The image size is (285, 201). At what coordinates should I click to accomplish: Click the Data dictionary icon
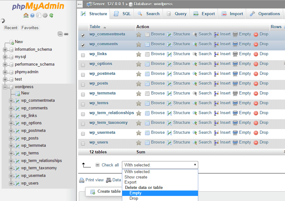click(109, 180)
